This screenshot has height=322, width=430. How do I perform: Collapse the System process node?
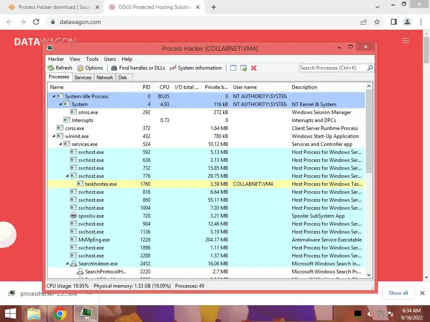60,104
